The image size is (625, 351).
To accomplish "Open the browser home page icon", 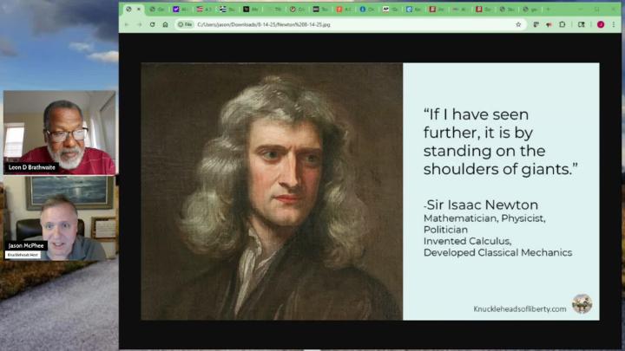I will 166,24.
